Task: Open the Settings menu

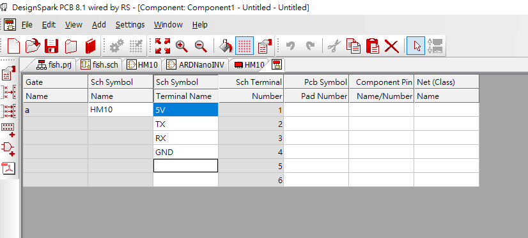Action: point(130,25)
